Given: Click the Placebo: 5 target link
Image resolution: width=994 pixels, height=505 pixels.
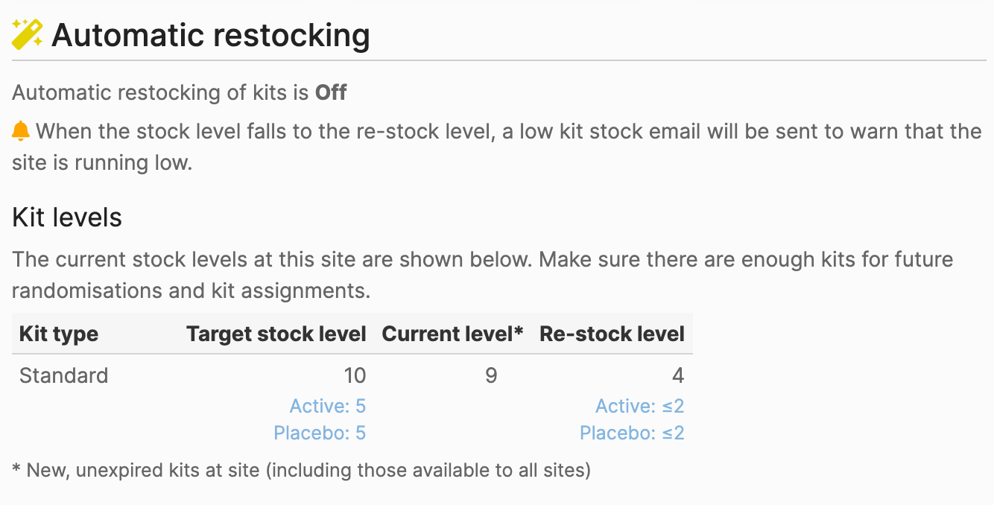Looking at the screenshot, I should [x=320, y=433].
